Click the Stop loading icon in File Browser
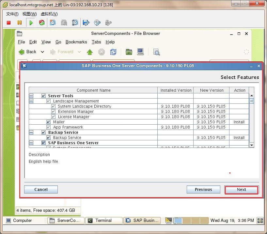 pos(102,52)
